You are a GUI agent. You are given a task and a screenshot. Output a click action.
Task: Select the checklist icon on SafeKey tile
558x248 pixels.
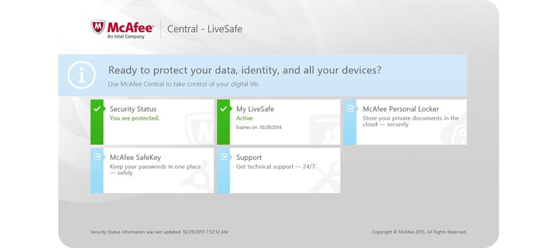pos(96,157)
